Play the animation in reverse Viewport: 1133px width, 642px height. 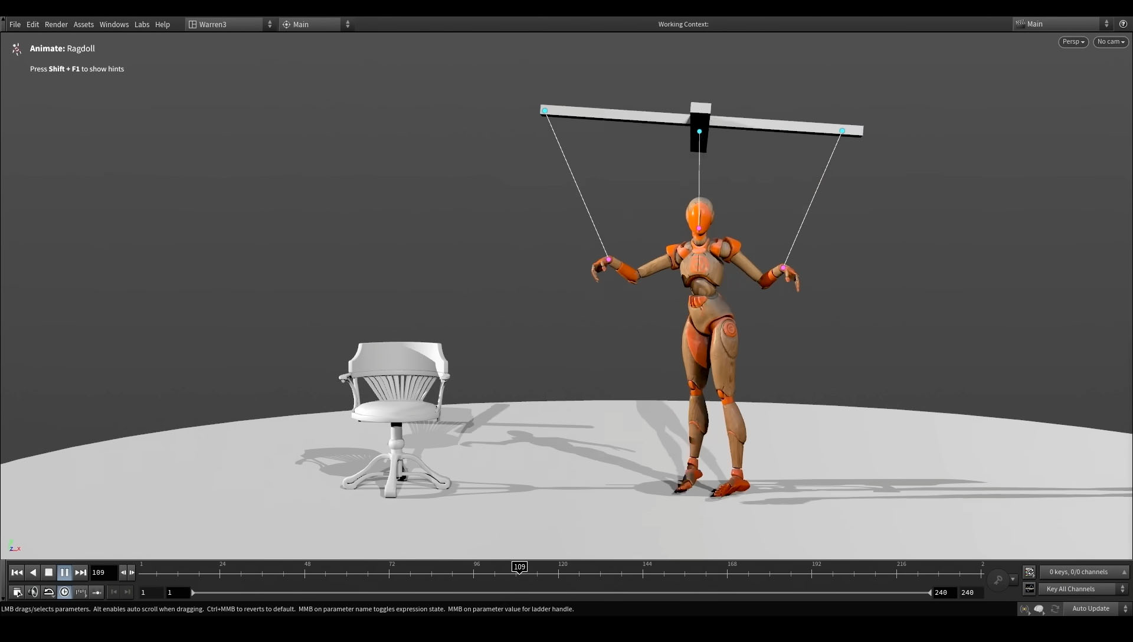pos(33,572)
